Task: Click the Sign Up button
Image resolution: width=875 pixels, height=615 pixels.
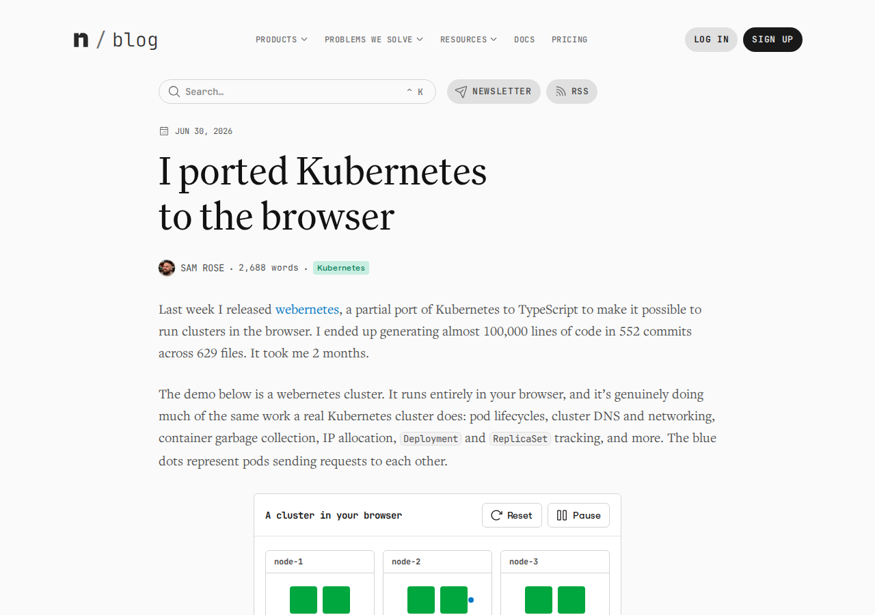Action: [772, 40]
